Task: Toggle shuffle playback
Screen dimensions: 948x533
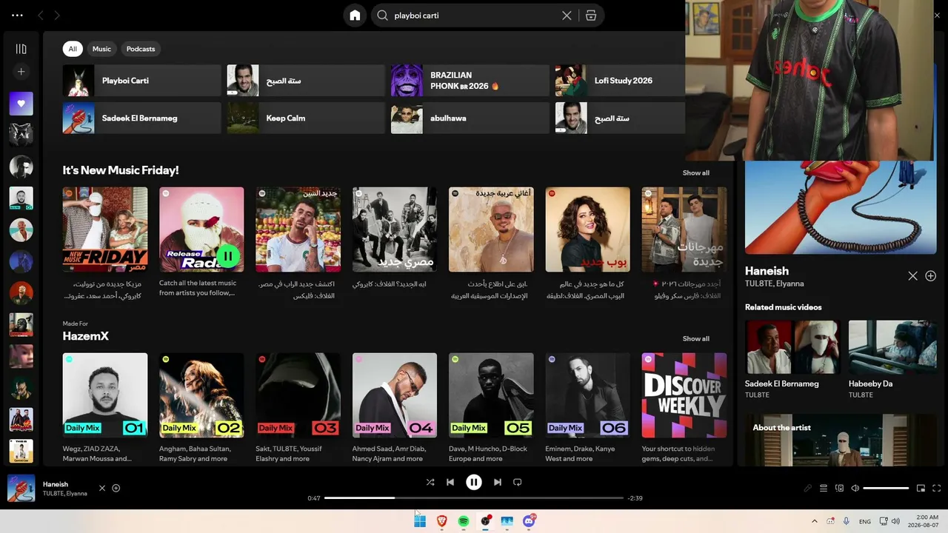Action: (x=430, y=482)
